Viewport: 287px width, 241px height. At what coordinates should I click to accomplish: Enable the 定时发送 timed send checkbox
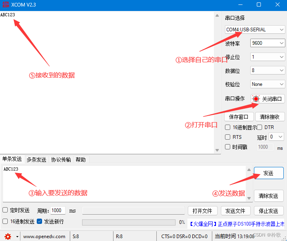point(5,210)
